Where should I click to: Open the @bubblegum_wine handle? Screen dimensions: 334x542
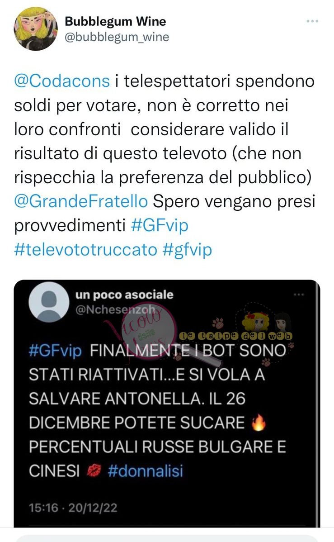(x=117, y=37)
